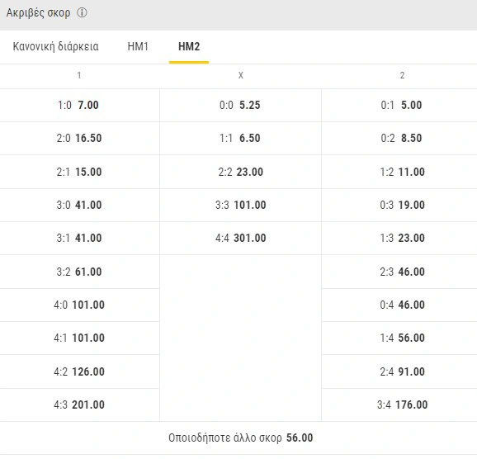Select 2:2 draw at 23.00

240,172
